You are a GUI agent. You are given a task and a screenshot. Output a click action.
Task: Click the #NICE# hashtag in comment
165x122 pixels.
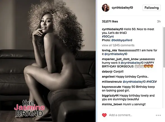click(151, 82)
